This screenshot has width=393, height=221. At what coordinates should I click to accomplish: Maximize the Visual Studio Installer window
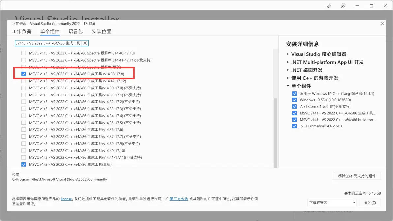click(371, 6)
